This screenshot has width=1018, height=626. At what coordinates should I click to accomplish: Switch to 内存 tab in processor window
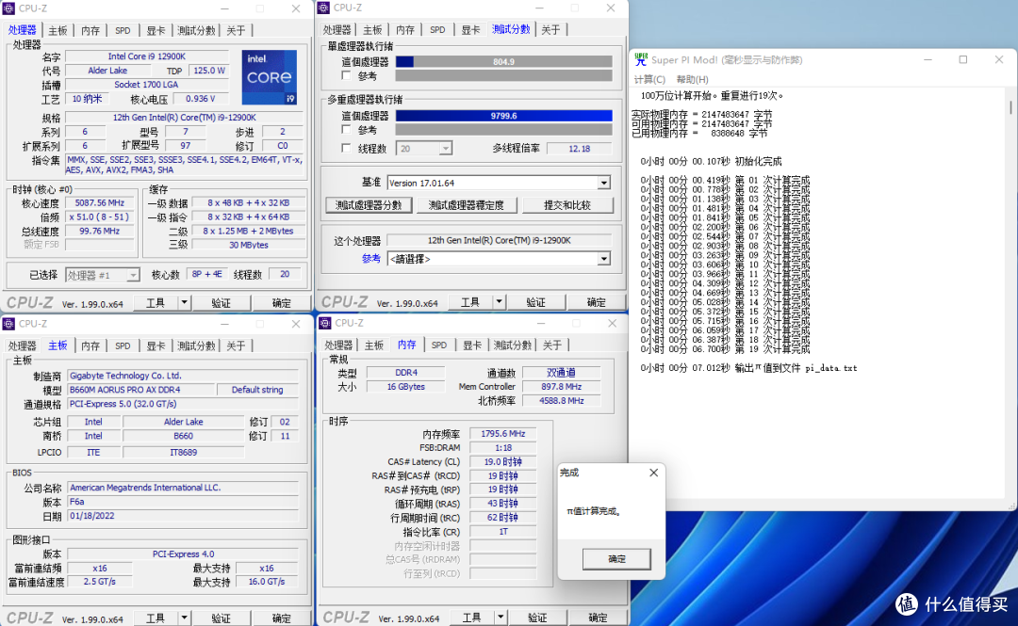click(x=90, y=30)
